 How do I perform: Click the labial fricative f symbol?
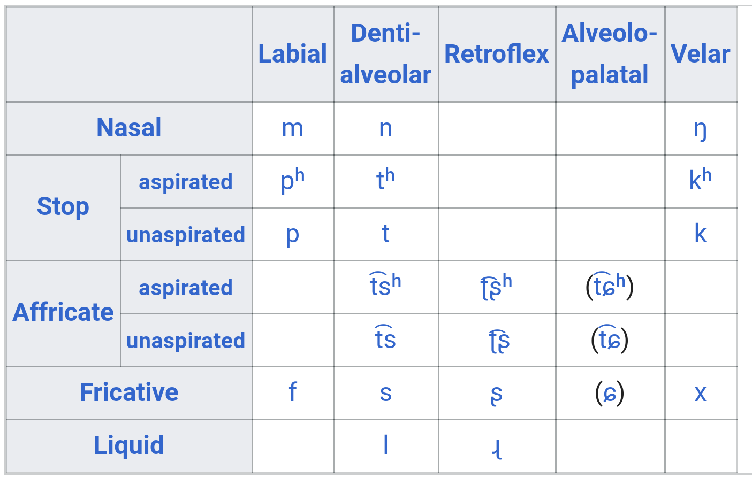click(292, 392)
